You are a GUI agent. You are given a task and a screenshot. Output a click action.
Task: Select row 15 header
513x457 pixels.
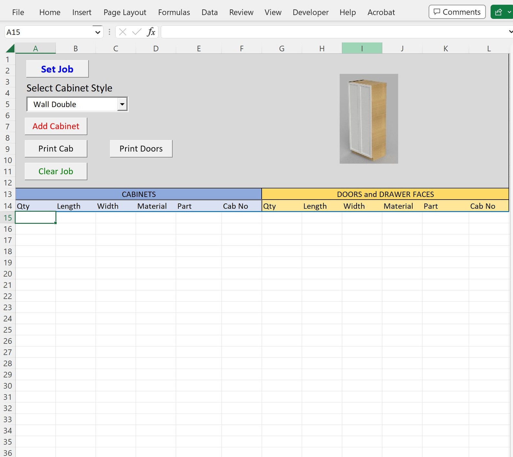[x=8, y=218]
